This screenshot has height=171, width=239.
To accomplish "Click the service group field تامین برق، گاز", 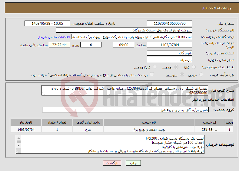I will (x=125, y=110).
